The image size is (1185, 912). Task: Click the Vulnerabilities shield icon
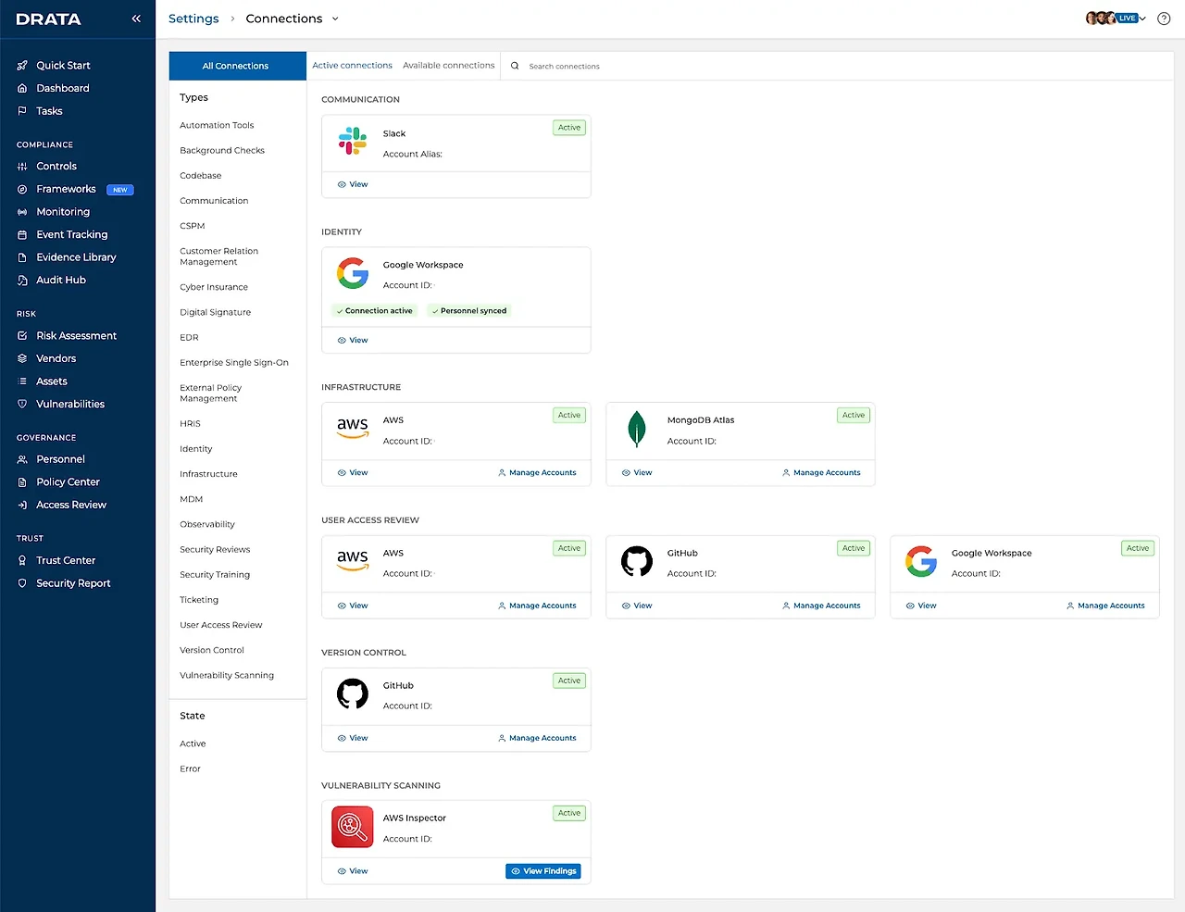(22, 405)
